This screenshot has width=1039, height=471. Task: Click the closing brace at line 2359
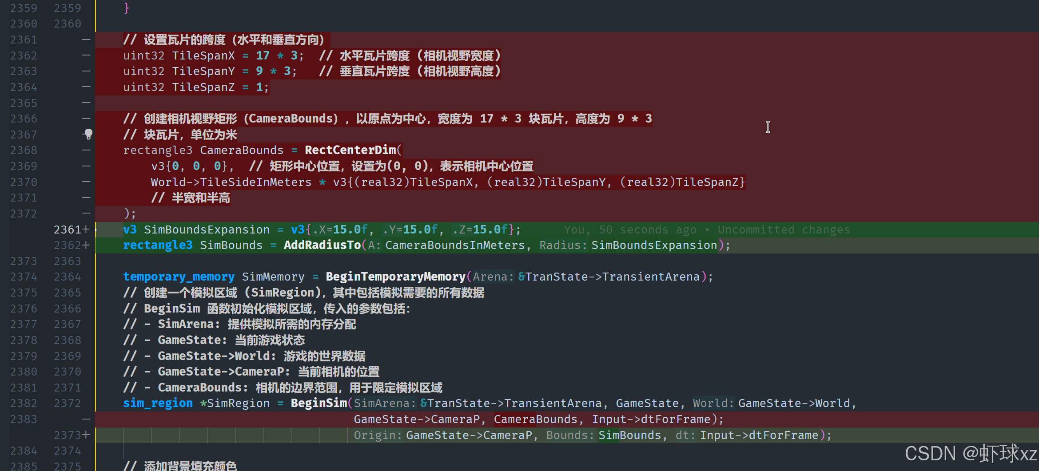point(127,8)
